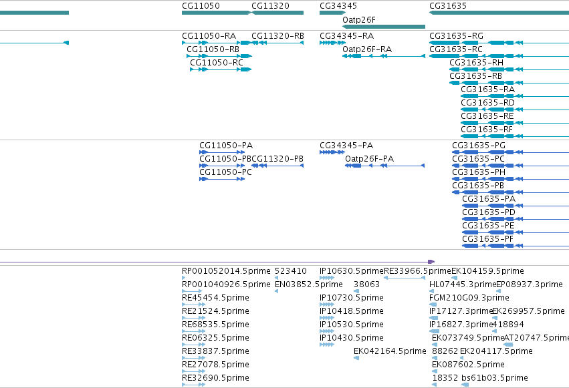Select transcript CG31635-RA
Image resolution: width=569 pixels, height=388 pixels.
click(487, 89)
